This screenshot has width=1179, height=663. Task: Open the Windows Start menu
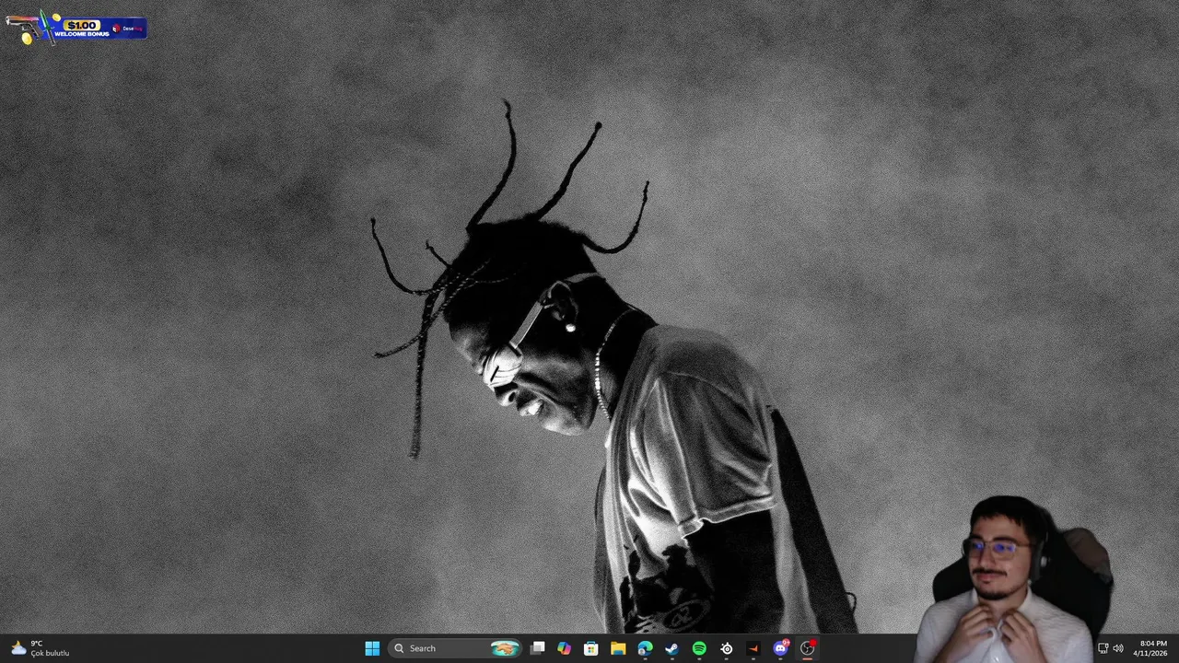[x=372, y=648]
